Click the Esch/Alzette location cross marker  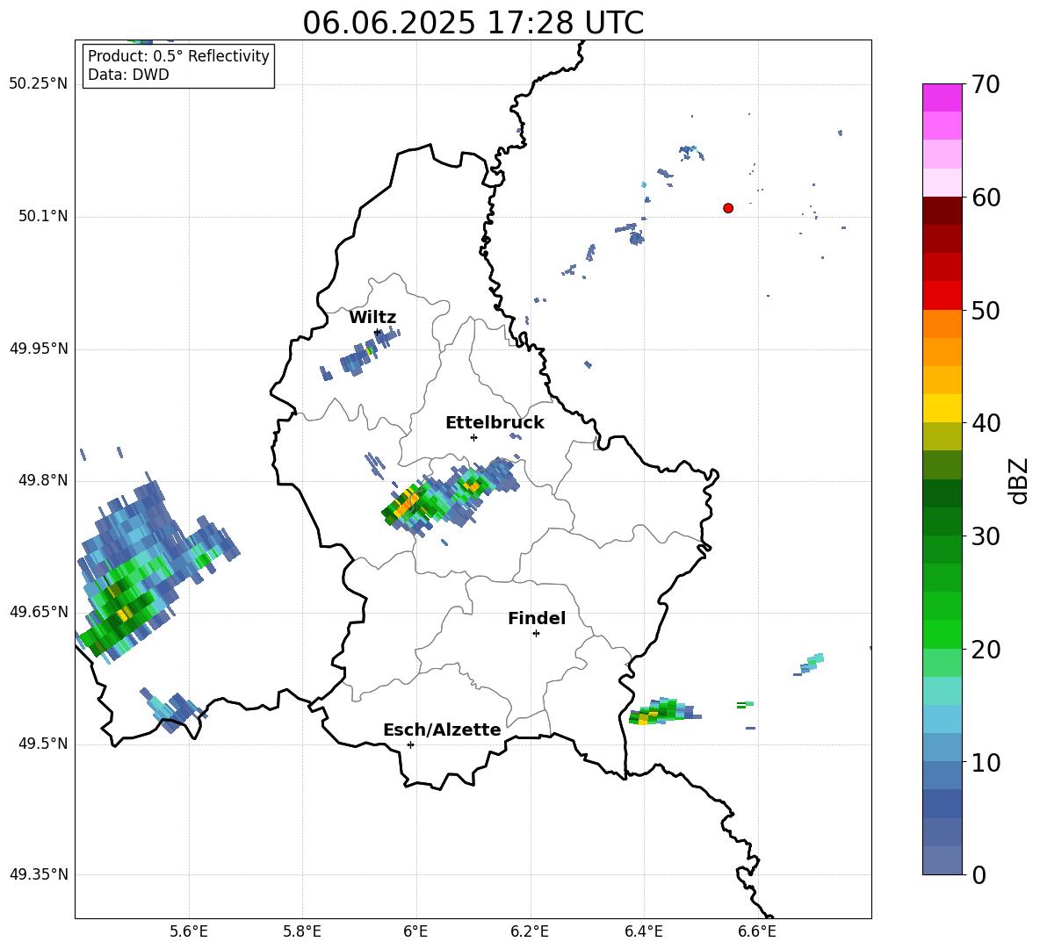410,744
